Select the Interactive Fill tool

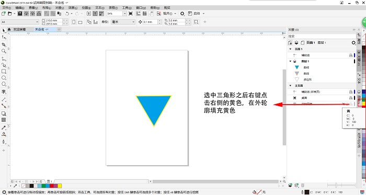pos(4,134)
